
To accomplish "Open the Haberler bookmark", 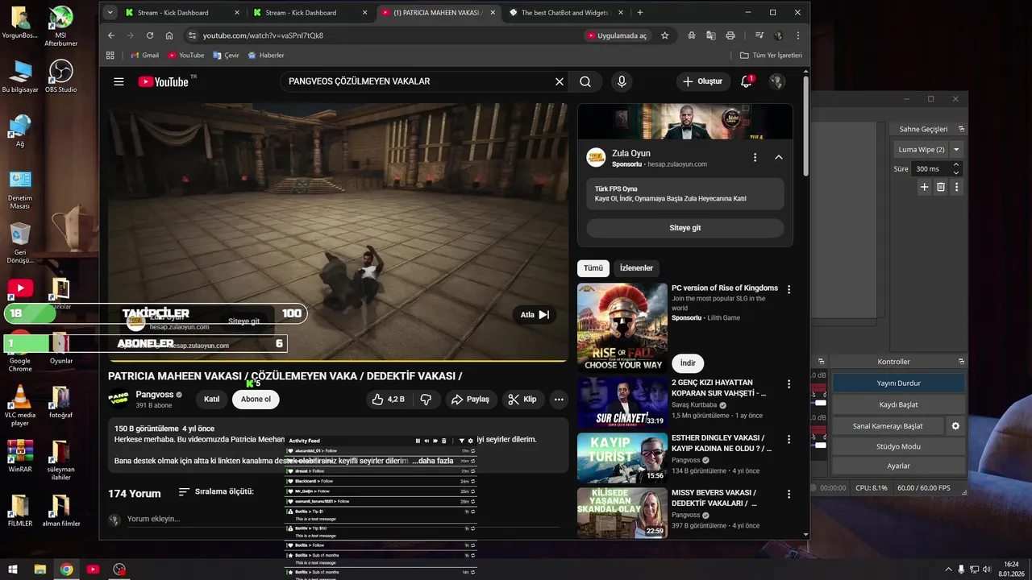I will (266, 56).
